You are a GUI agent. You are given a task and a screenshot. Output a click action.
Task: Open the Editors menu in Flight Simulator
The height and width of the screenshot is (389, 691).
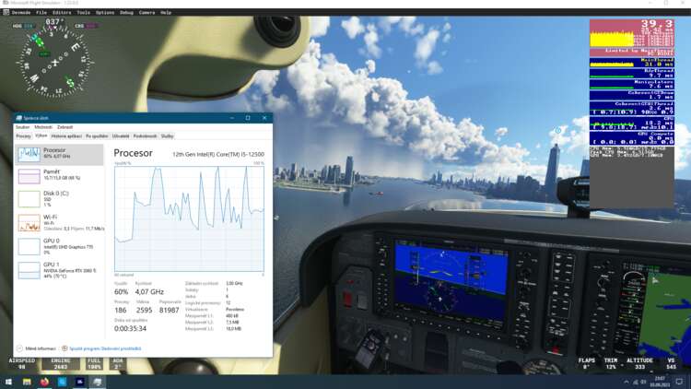[62, 12]
